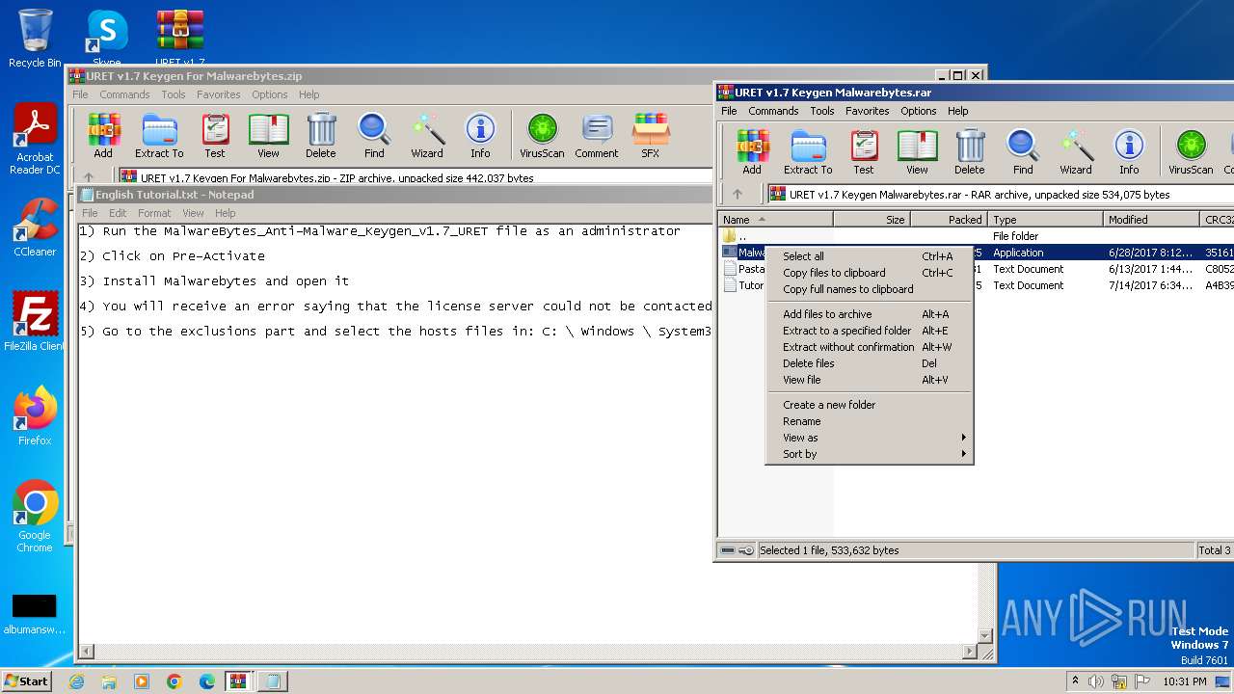
Task: Click the volume icon in system tray
Action: point(1096,681)
